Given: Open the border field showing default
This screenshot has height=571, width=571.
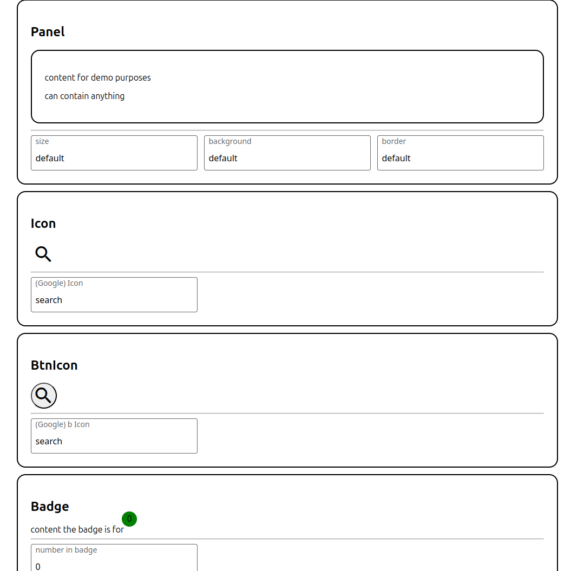Looking at the screenshot, I should click(460, 158).
